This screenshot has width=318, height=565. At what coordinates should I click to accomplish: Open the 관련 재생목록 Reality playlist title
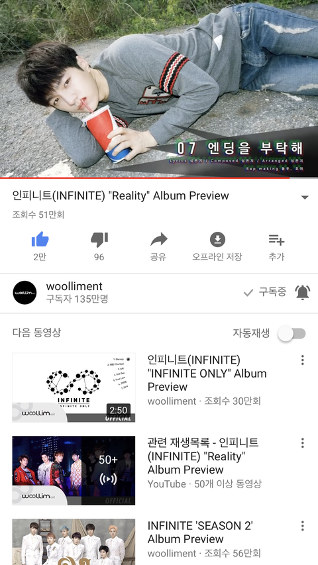click(203, 456)
